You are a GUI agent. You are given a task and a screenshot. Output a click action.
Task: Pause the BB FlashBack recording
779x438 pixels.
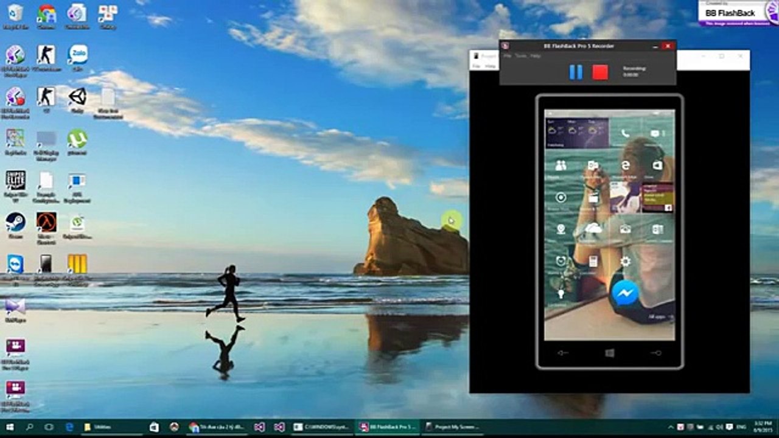point(576,72)
